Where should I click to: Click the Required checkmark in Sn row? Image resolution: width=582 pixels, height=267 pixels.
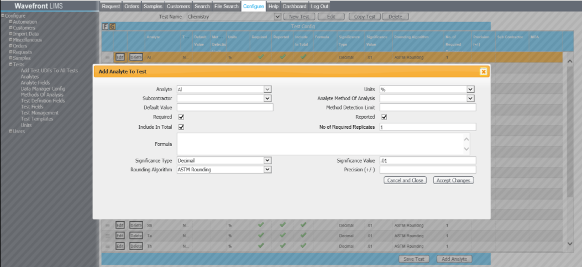pyautogui.click(x=261, y=224)
